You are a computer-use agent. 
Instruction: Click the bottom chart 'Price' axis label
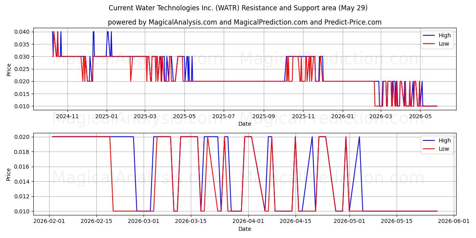click(9, 174)
